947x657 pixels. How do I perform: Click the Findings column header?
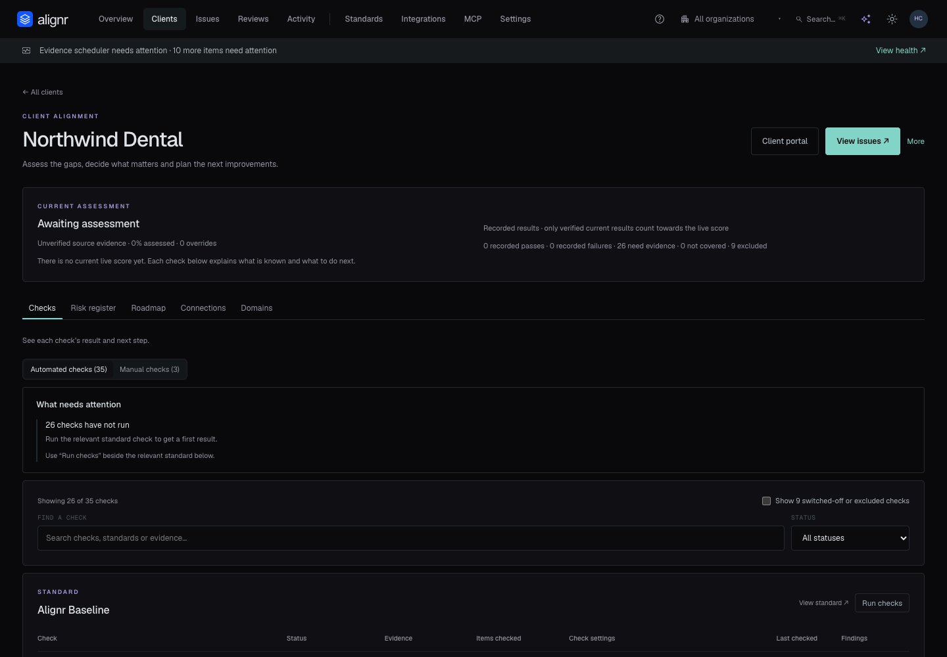854,639
